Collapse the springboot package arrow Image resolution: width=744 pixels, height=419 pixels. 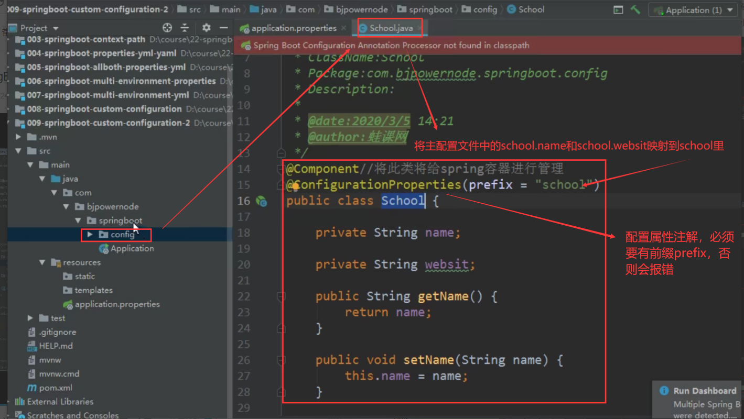point(78,220)
